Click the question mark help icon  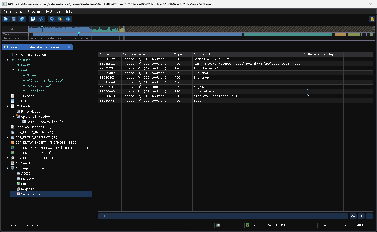(x=68, y=19)
